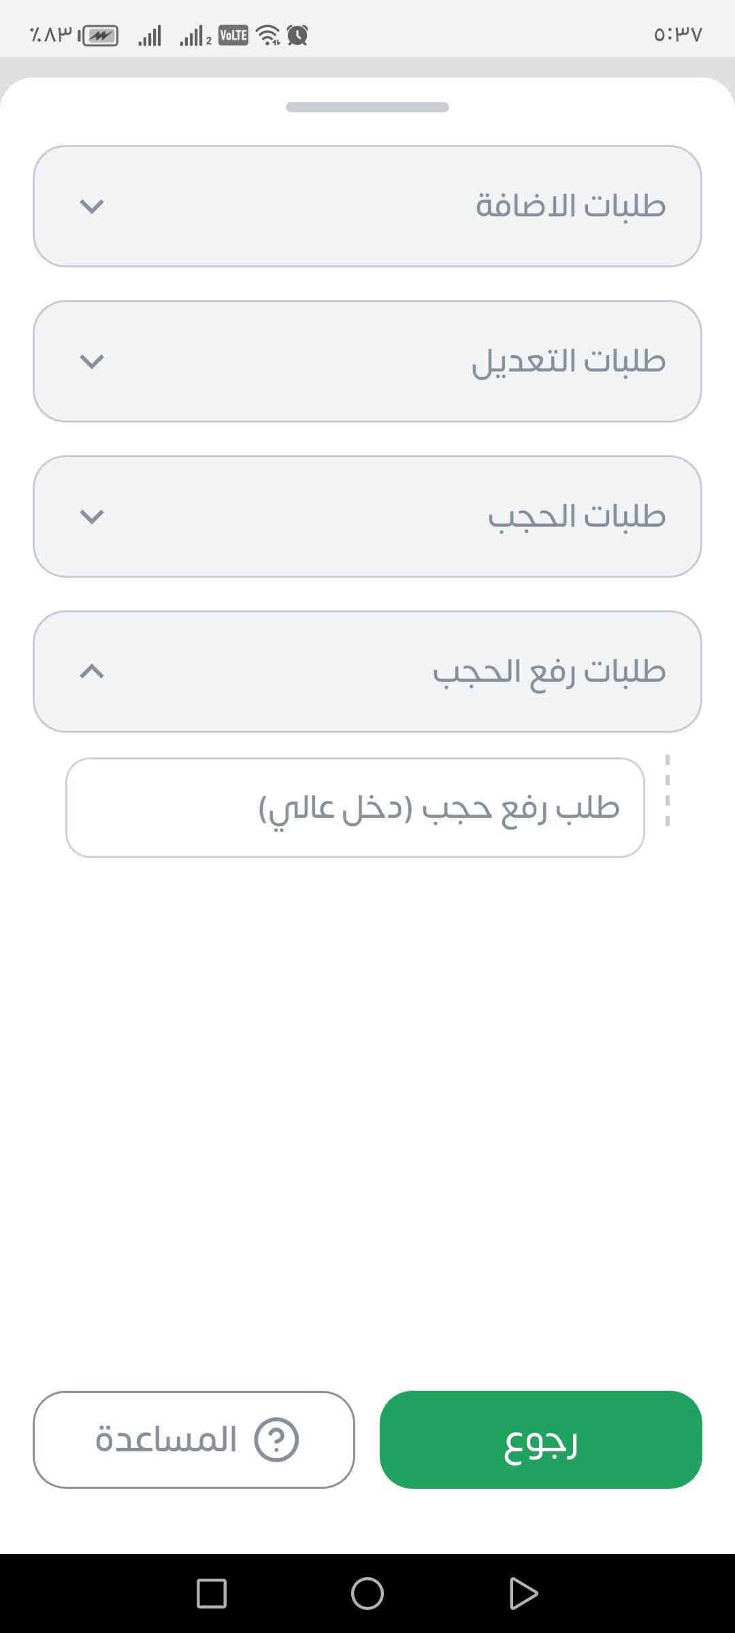Viewport: 735px width, 1633px height.
Task: Expand the طلبات الاضافة chevron arrow
Action: pyautogui.click(x=92, y=206)
